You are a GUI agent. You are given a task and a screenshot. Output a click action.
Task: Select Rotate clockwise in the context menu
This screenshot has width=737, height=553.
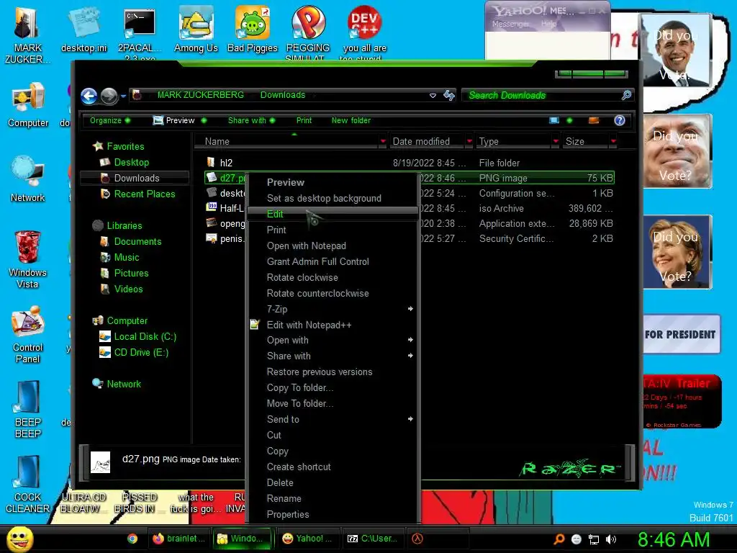[332, 277]
